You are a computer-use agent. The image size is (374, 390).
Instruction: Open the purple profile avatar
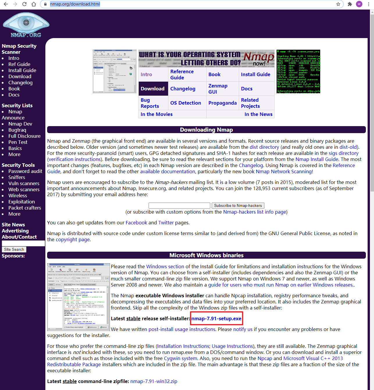359,4
